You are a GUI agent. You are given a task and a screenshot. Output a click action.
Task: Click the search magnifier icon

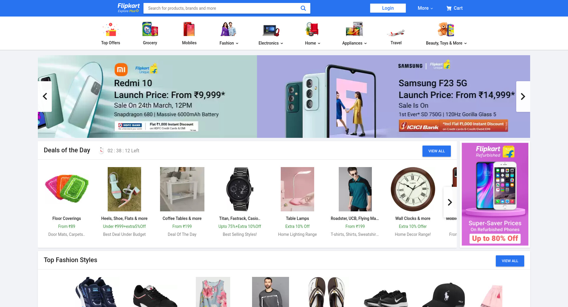click(303, 8)
